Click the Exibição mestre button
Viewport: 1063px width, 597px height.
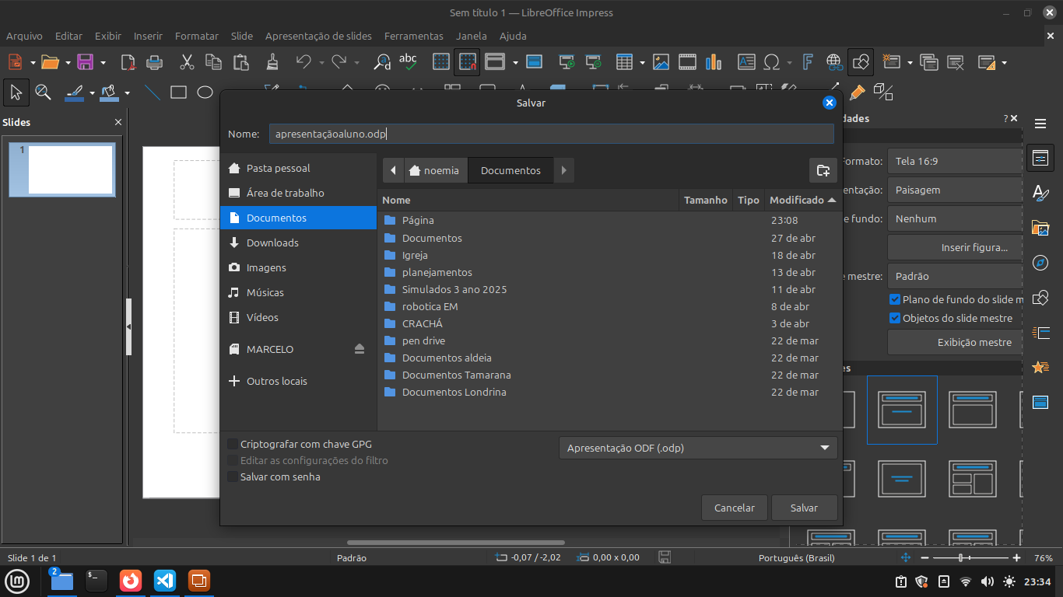955,342
